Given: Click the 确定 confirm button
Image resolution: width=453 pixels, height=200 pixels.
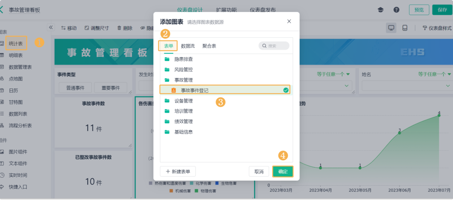Looking at the screenshot, I should tap(283, 171).
